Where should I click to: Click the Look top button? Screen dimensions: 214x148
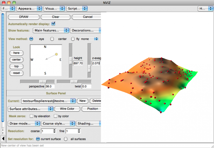[x=16, y=66]
